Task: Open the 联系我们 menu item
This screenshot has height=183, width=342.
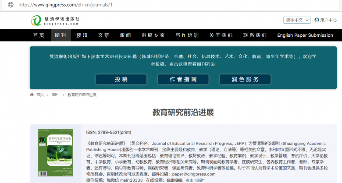Action: 255,35
